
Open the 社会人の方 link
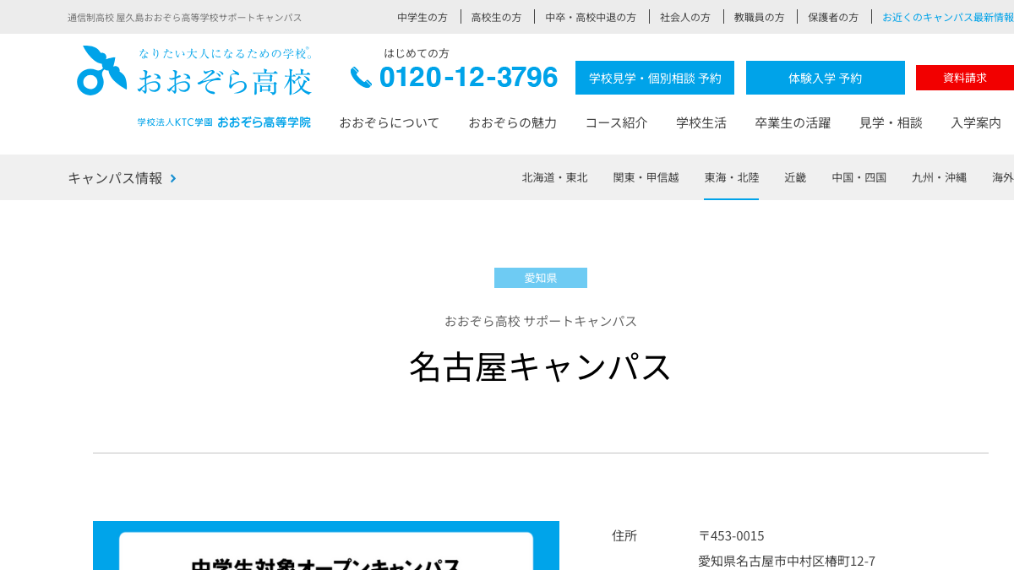(x=685, y=17)
